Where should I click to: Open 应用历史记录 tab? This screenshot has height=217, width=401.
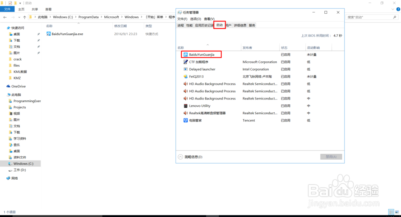pos(204,25)
